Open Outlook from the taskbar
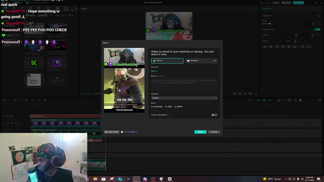 [120, 179]
